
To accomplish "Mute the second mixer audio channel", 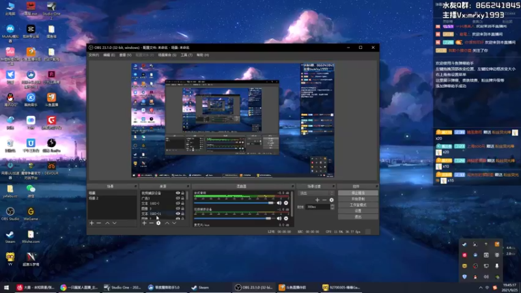I will tap(279, 219).
